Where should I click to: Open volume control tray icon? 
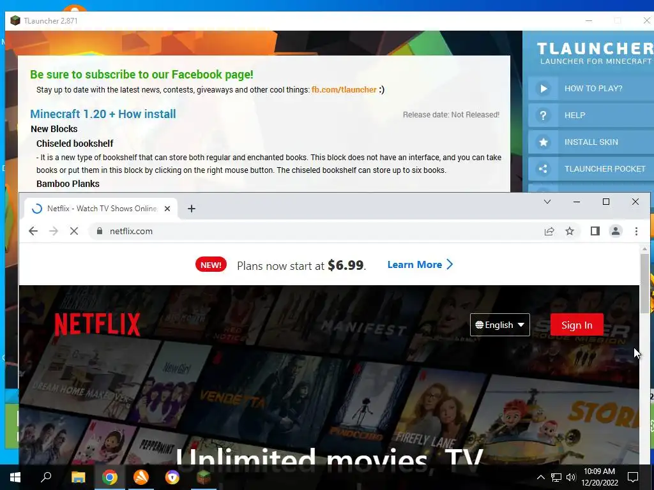[x=571, y=477]
